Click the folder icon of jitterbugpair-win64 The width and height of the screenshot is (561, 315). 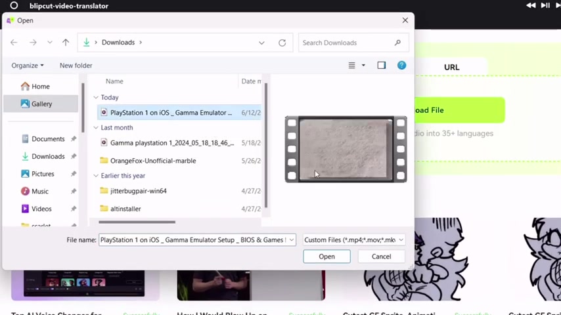(104, 190)
